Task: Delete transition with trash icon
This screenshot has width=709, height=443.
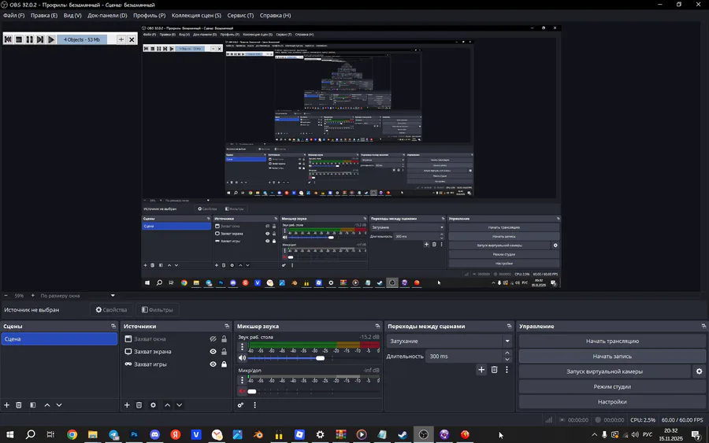Action: (x=494, y=370)
